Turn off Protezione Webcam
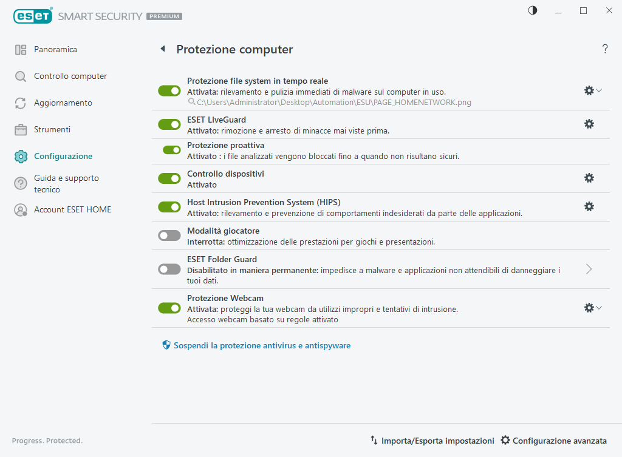Image resolution: width=622 pixels, height=457 pixels. coord(169,308)
